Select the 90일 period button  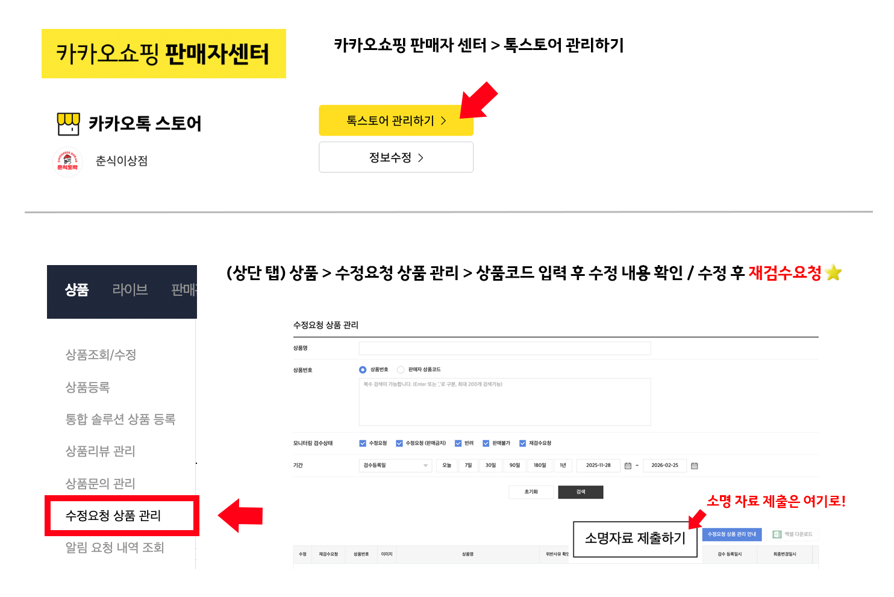[514, 466]
